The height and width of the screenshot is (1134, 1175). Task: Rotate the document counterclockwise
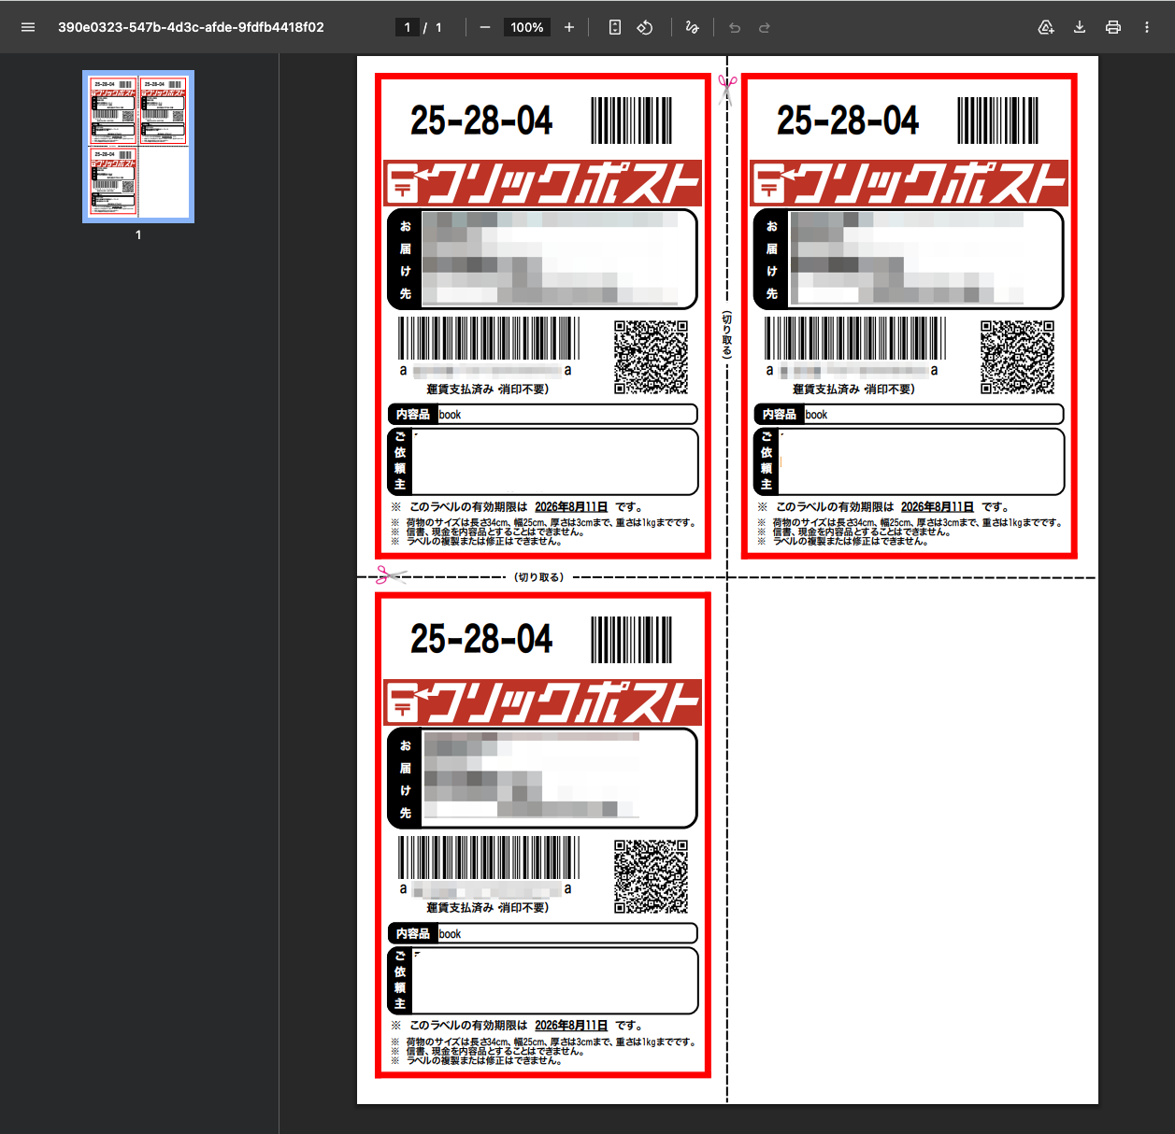[x=645, y=27]
